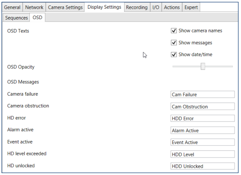Viewport: 241px width, 175px height.
Task: Disable Show date/time checkbox
Action: (x=174, y=54)
